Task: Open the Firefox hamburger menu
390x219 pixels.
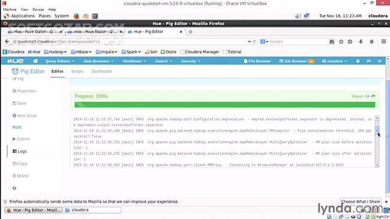Action: point(383,41)
